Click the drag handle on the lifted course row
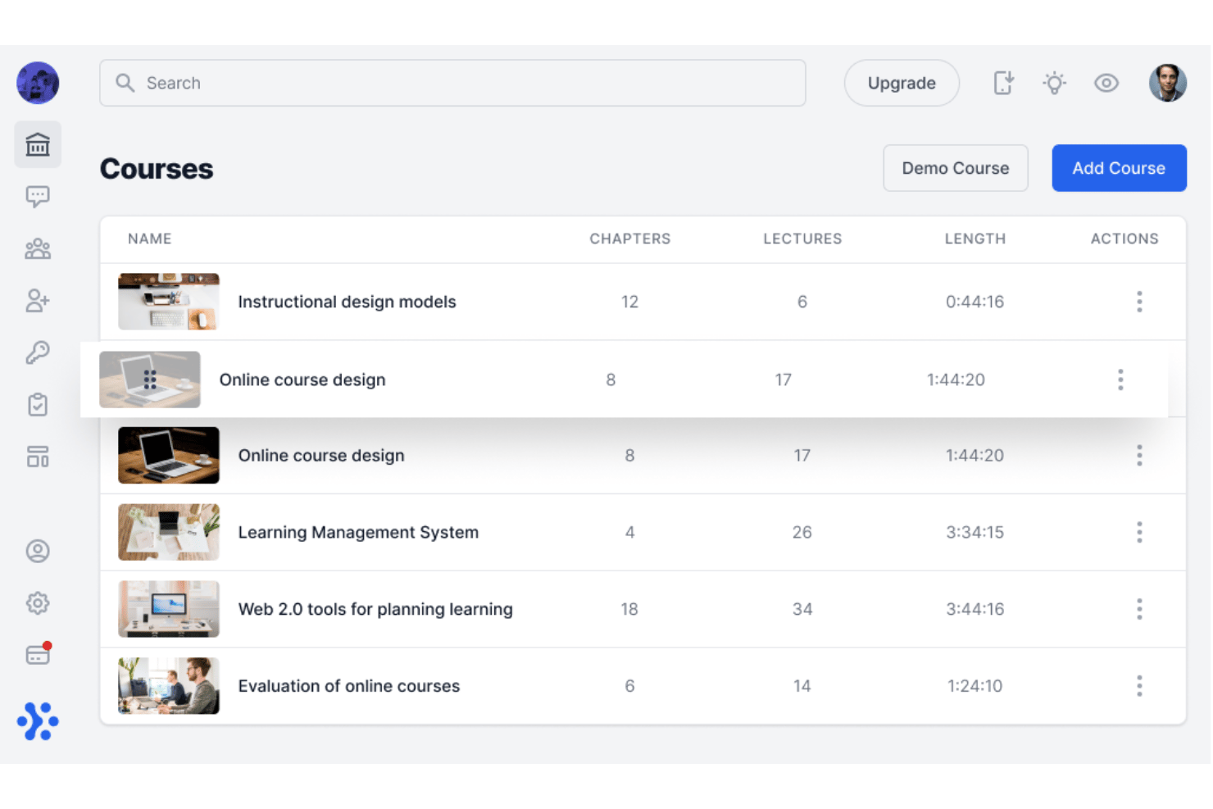1213x809 pixels. [150, 380]
